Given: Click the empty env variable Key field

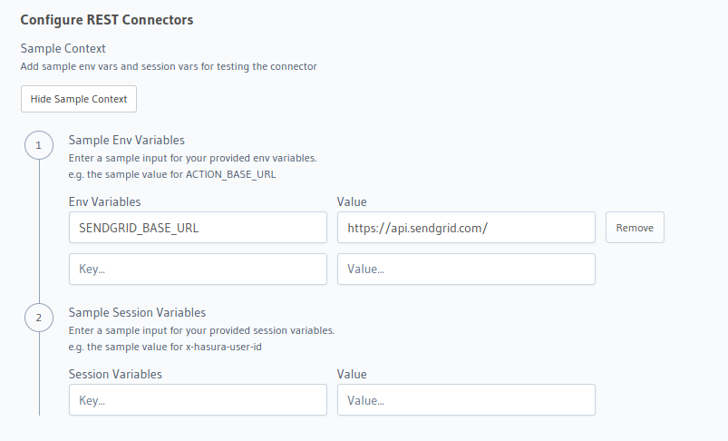Looking at the screenshot, I should [198, 269].
